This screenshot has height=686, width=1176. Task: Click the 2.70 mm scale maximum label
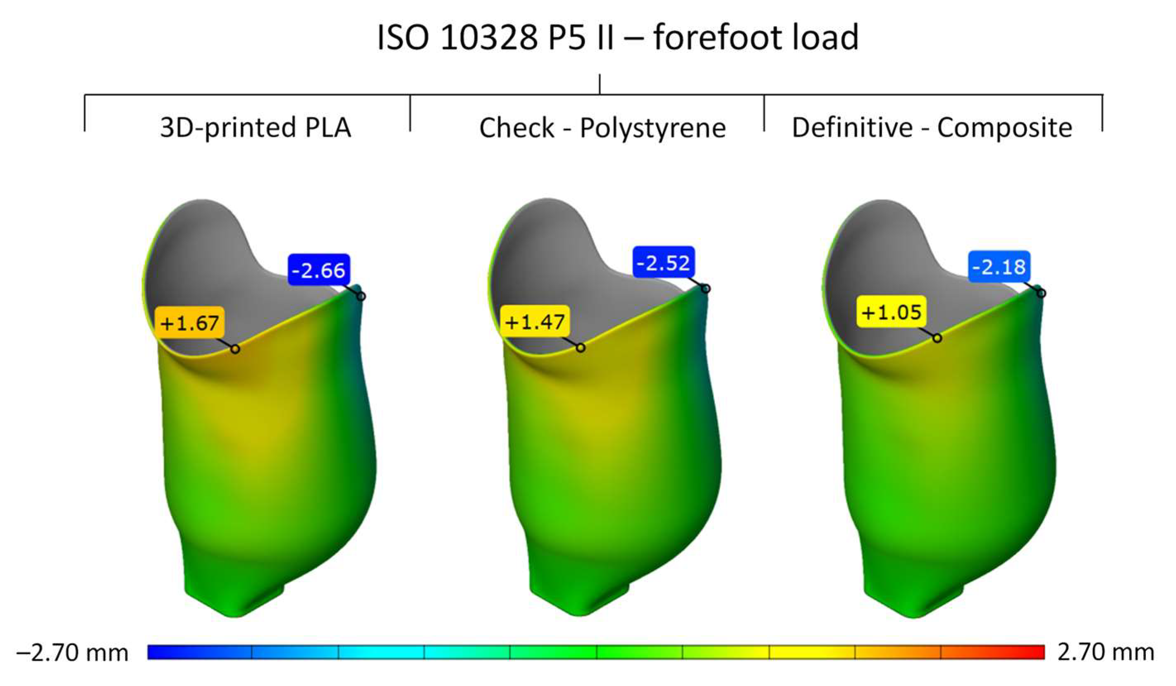tap(1106, 652)
